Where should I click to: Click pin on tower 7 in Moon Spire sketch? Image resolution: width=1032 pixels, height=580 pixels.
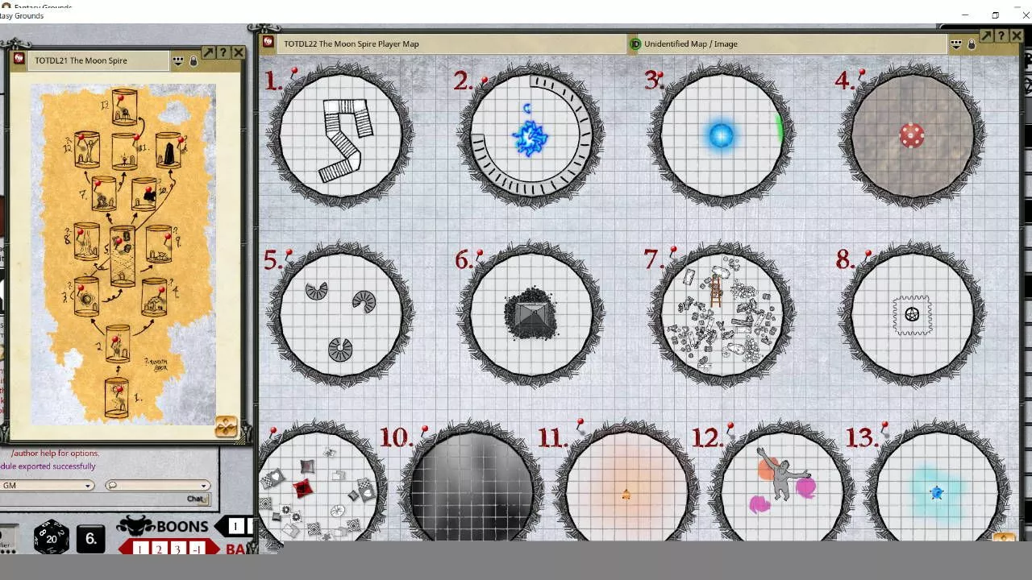click(98, 184)
